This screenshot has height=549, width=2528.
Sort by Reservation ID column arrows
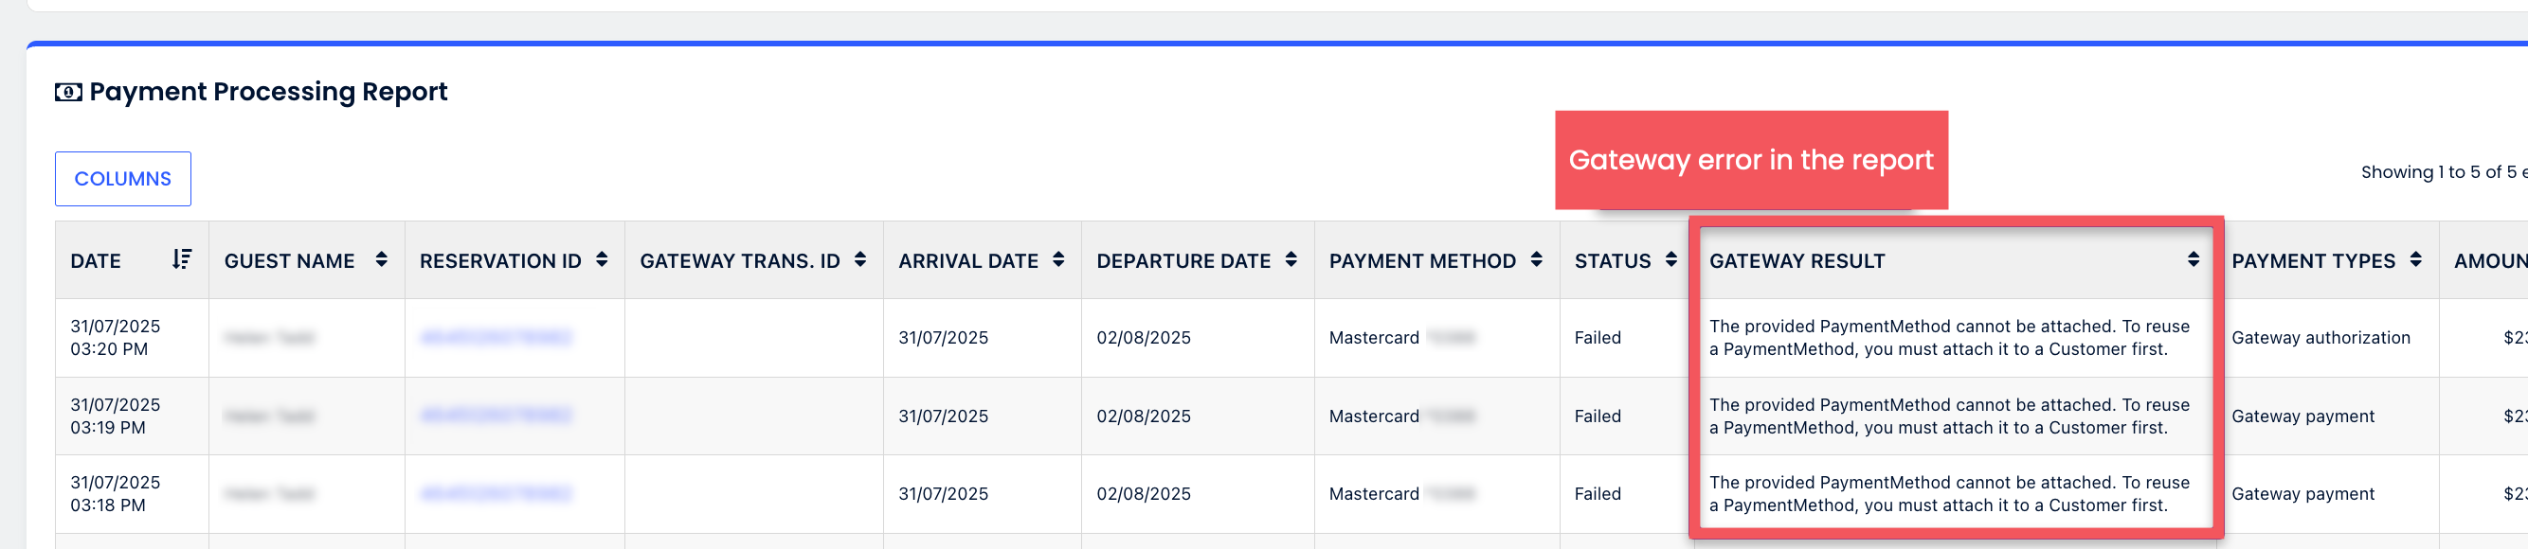tap(602, 259)
